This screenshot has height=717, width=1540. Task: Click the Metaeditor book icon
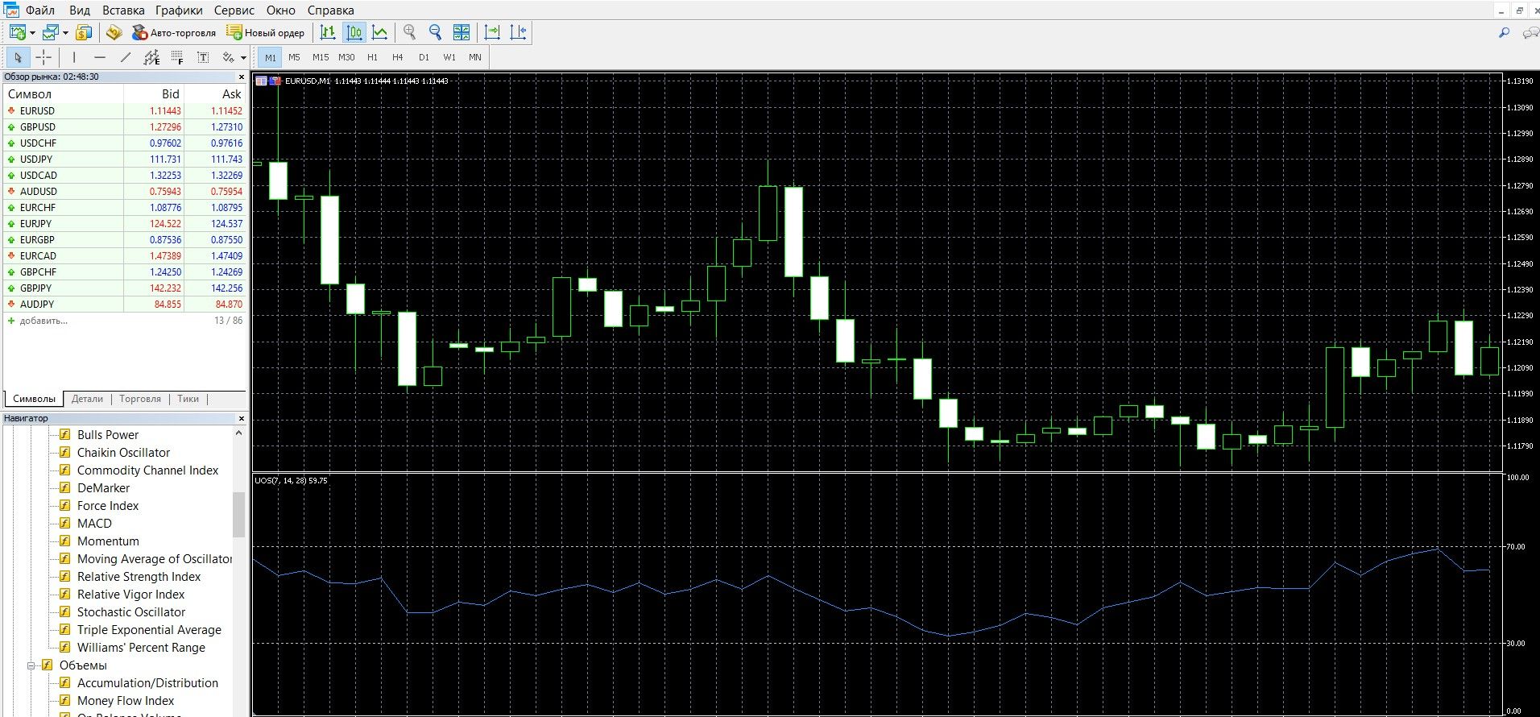[114, 32]
